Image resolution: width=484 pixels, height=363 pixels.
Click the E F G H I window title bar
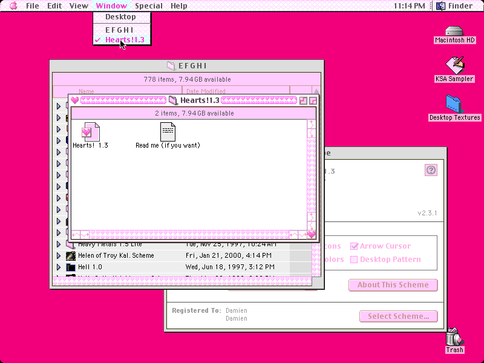187,65
